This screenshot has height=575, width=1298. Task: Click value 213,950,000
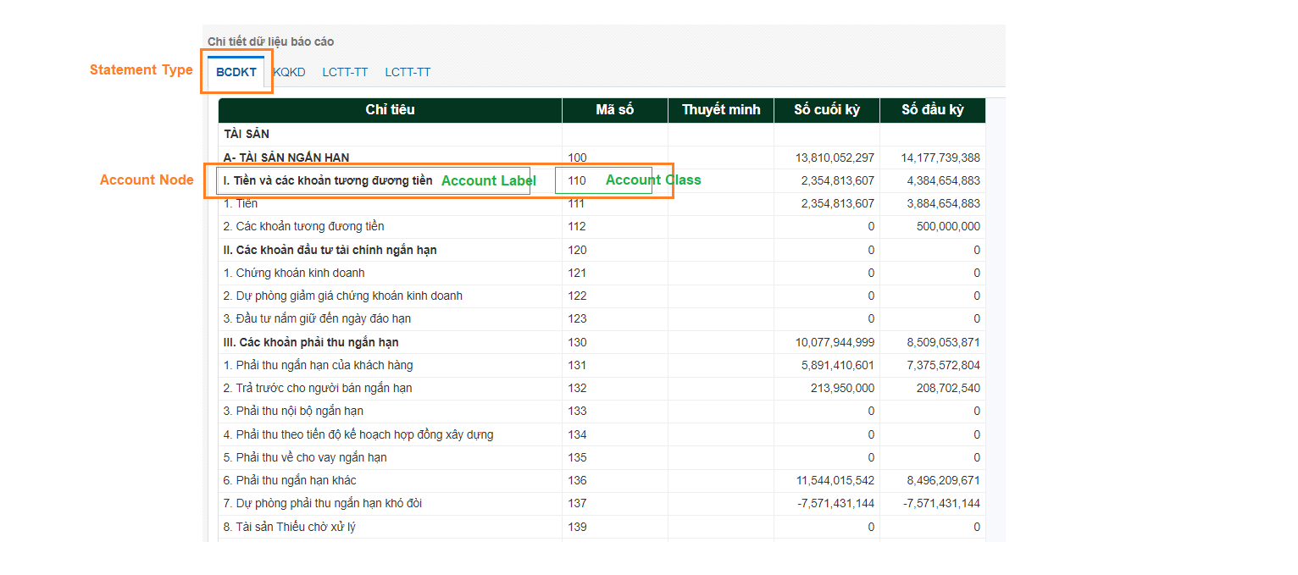click(x=843, y=388)
